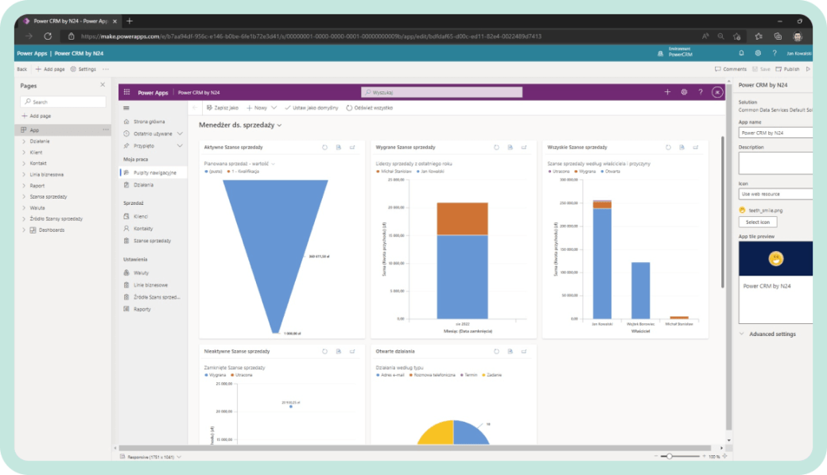827x475 pixels.
Task: Open the app launcher waffle icon
Action: 126,92
